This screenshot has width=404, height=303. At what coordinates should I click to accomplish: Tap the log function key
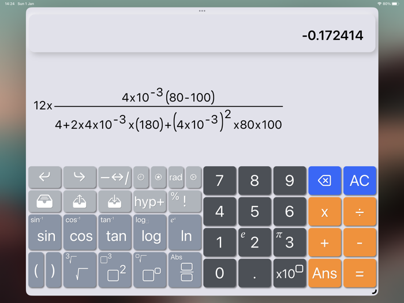(x=149, y=233)
